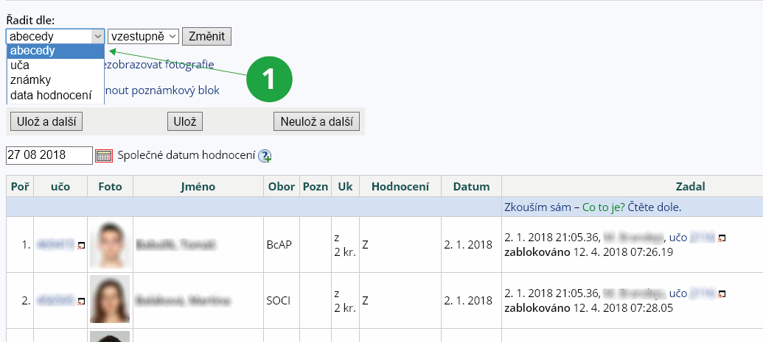Viewport: 763px width, 342px height.
Task: Click the second student's photo thumbnail
Action: pos(109,299)
